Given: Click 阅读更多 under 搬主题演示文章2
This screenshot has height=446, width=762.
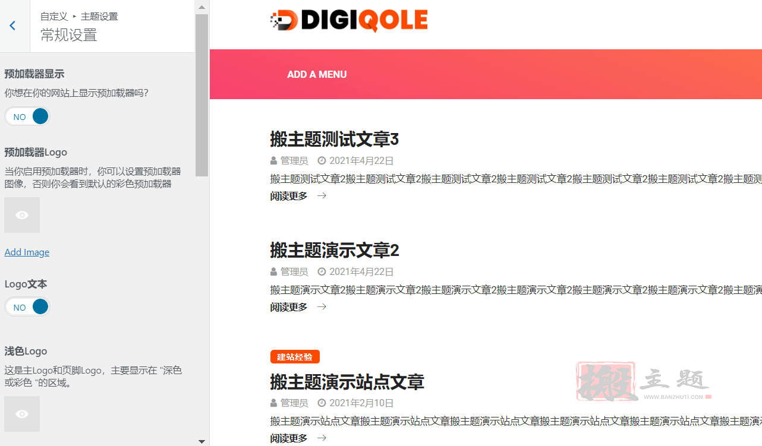Looking at the screenshot, I should click(x=289, y=306).
